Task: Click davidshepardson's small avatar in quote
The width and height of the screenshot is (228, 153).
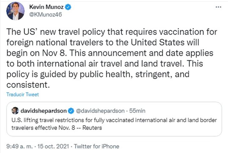Action: tap(15, 111)
